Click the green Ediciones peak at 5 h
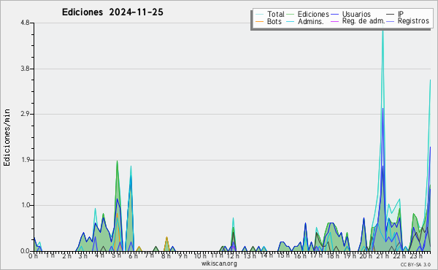This screenshot has width=438, height=270. 117,161
